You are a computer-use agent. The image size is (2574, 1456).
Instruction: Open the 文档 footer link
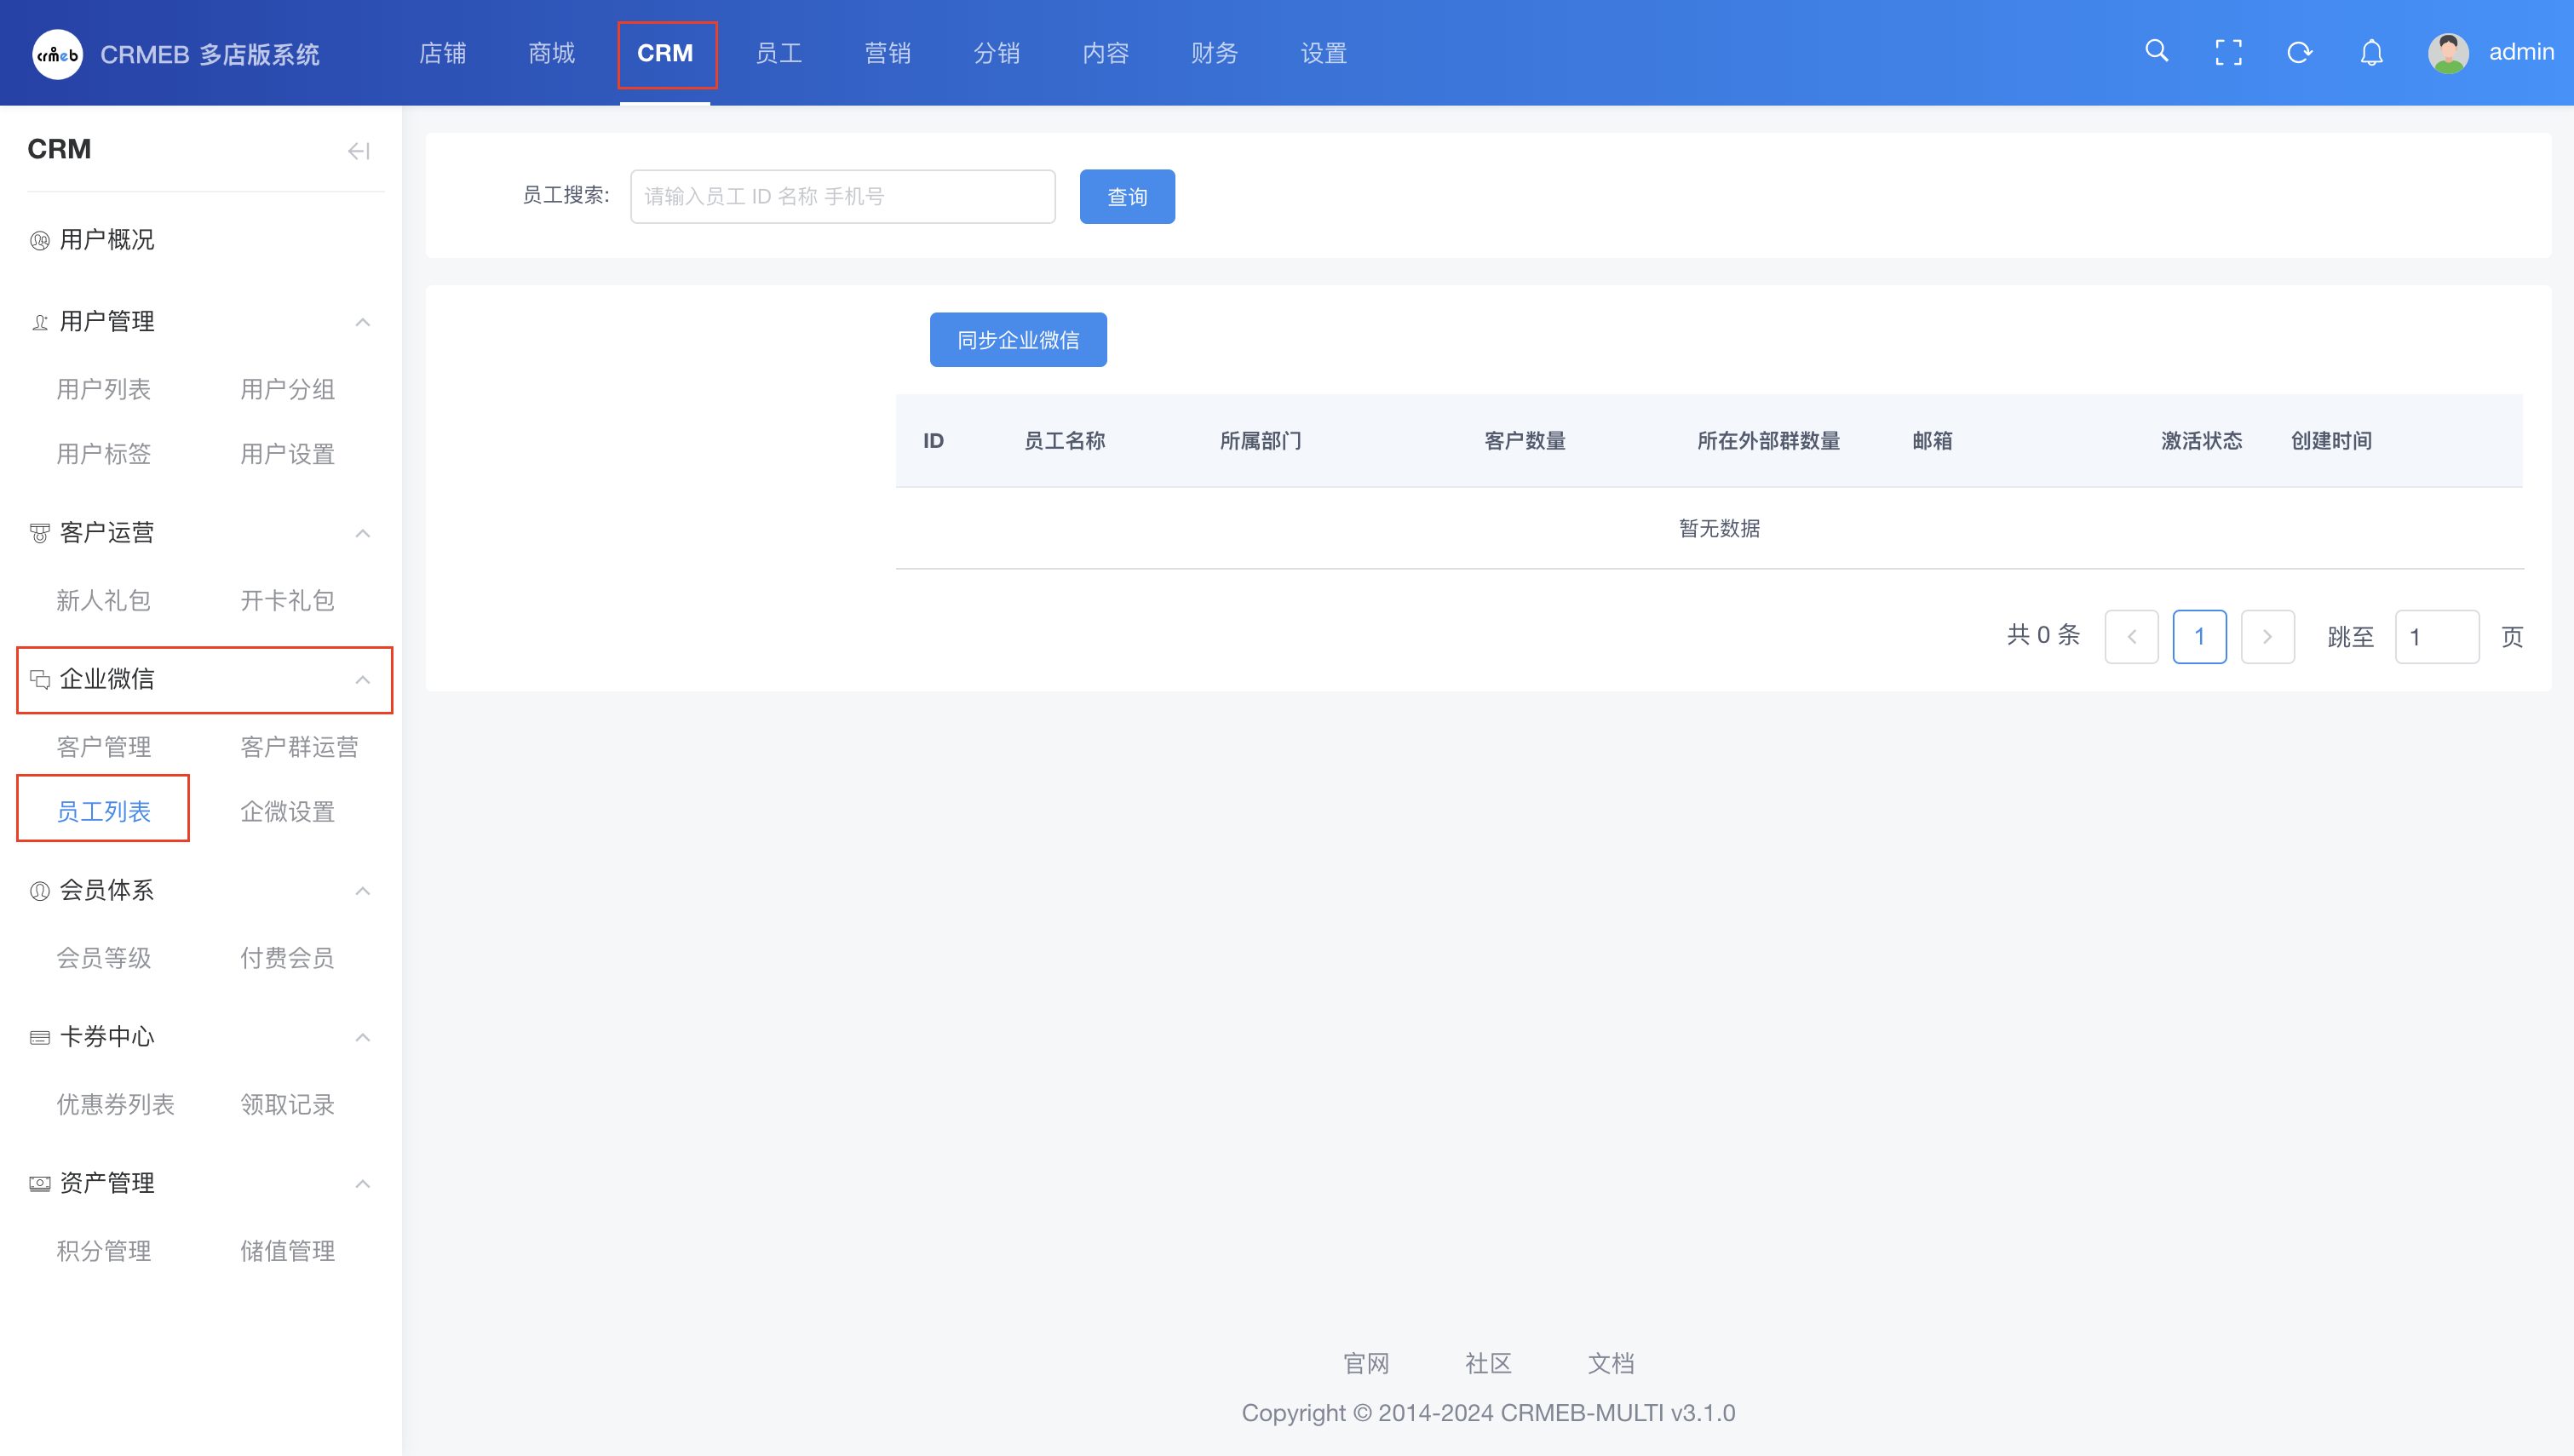click(x=1610, y=1363)
